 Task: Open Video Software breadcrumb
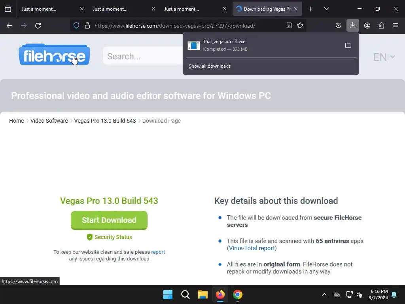click(49, 121)
